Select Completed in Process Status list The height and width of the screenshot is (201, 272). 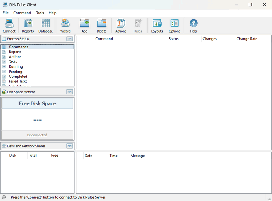[x=18, y=77]
